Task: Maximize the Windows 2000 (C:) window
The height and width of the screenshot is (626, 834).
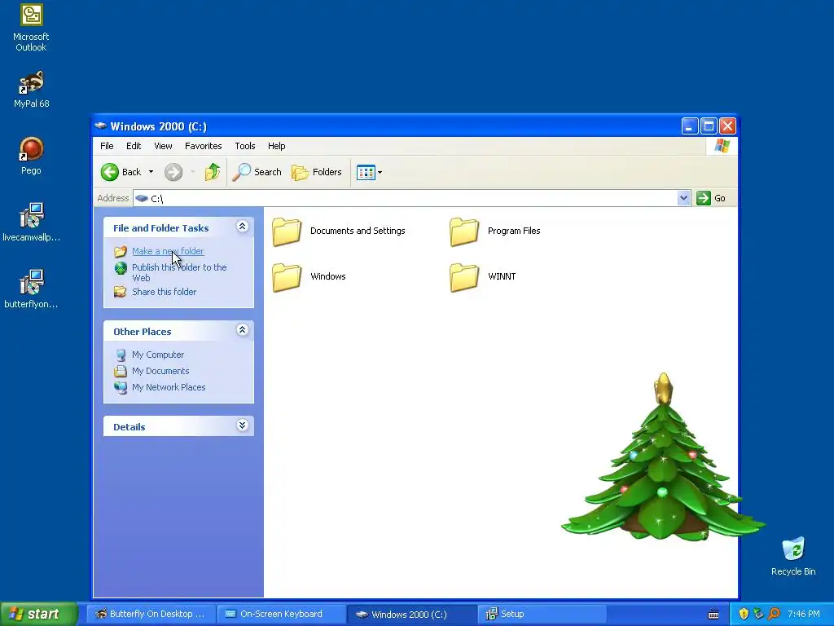Action: (x=709, y=126)
